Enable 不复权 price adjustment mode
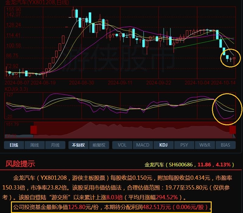 [x=78, y=145]
